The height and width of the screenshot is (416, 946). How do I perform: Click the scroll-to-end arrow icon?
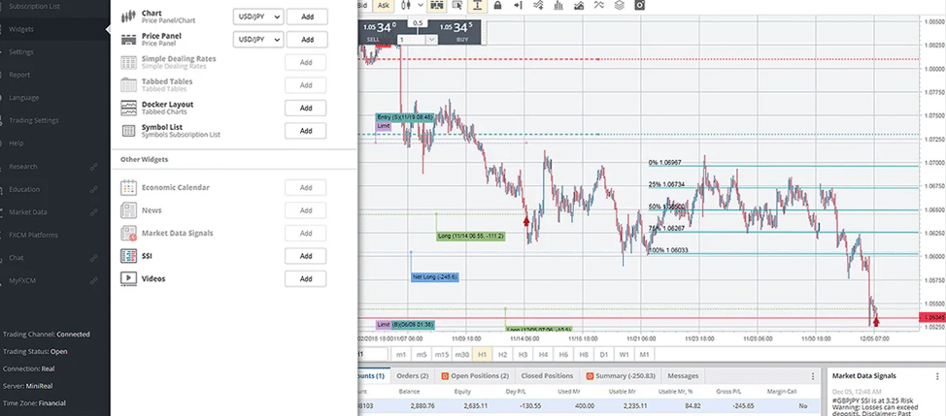[x=519, y=5]
